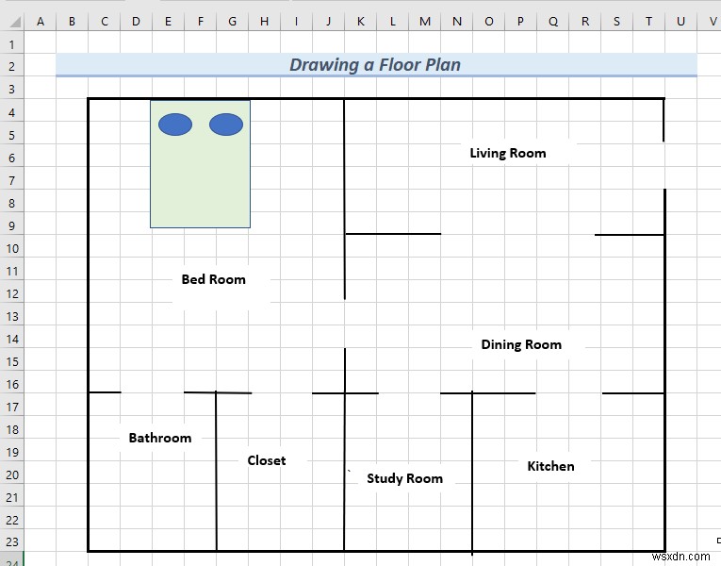Select row 9 header

click(x=12, y=225)
